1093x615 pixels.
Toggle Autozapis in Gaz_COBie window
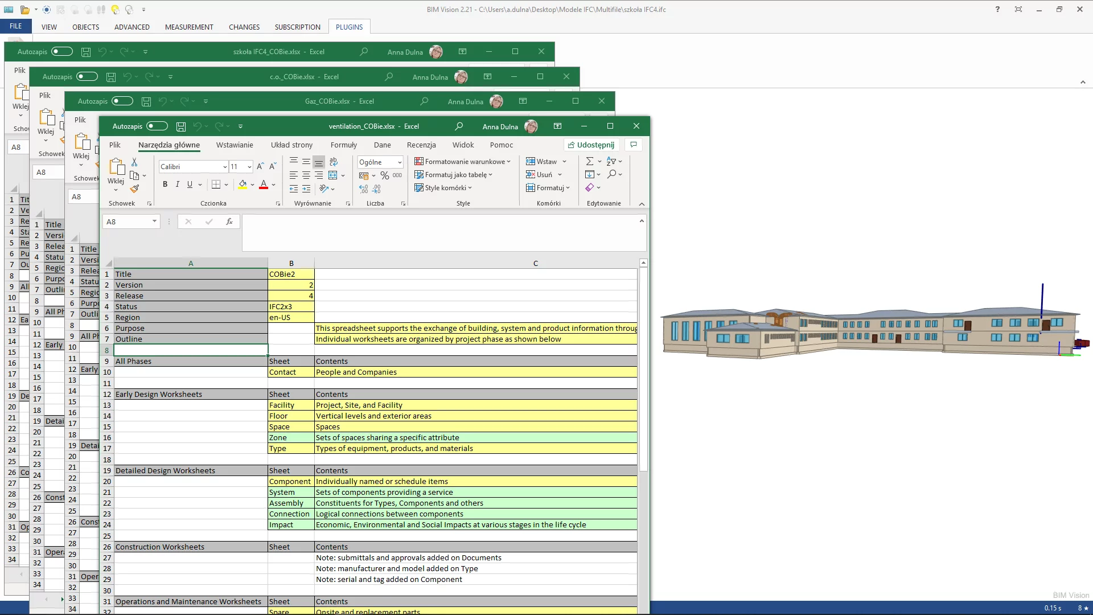pos(122,101)
